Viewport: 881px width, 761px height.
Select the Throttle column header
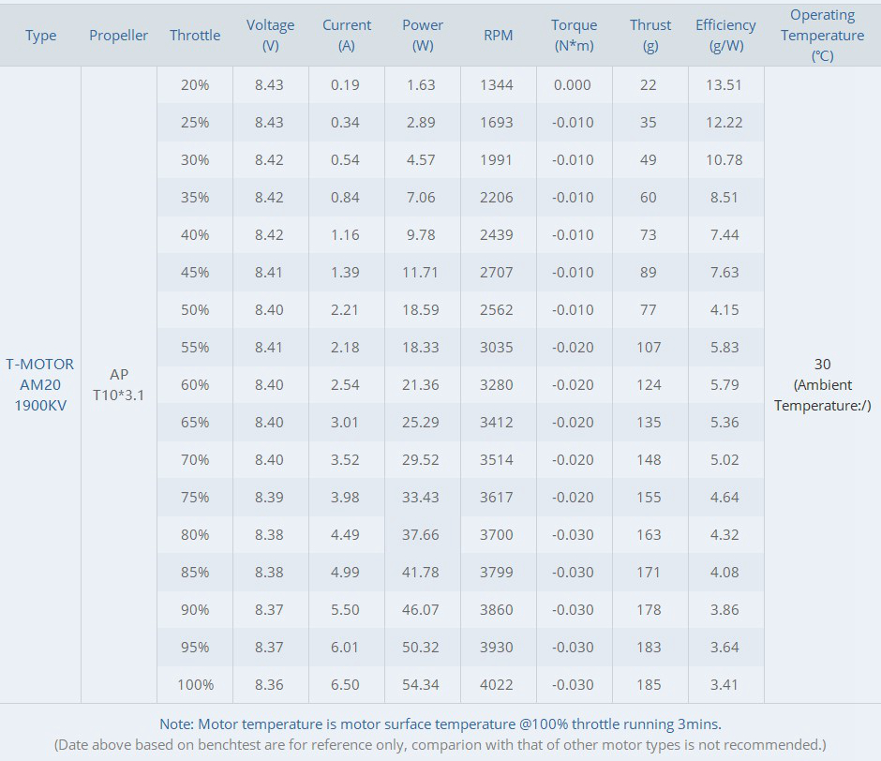pyautogui.click(x=195, y=36)
